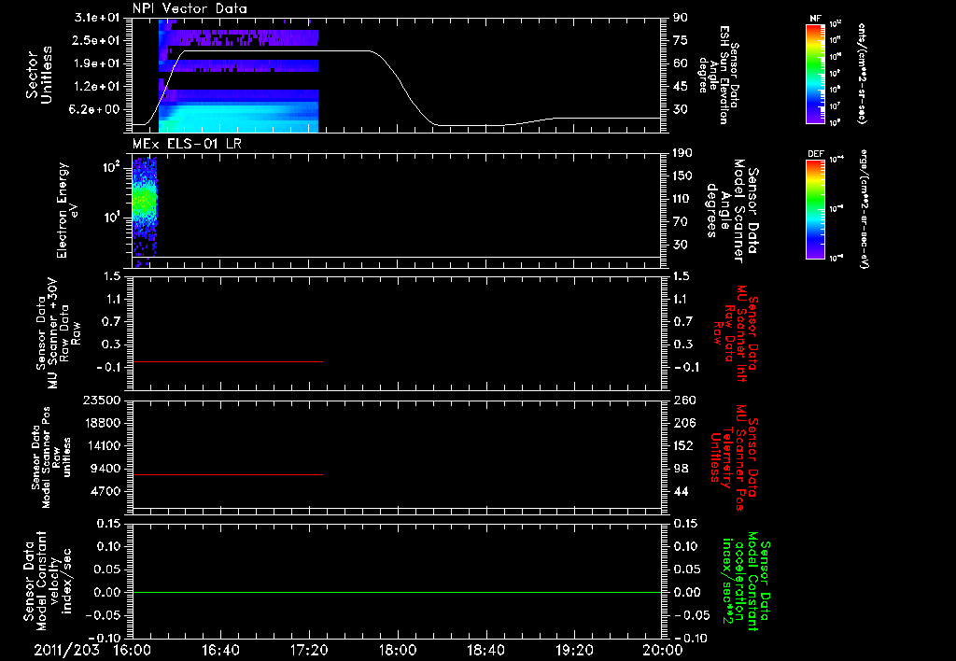The height and width of the screenshot is (661, 956).
Task: Click the "18:40" time tick label
Action: pos(485,650)
